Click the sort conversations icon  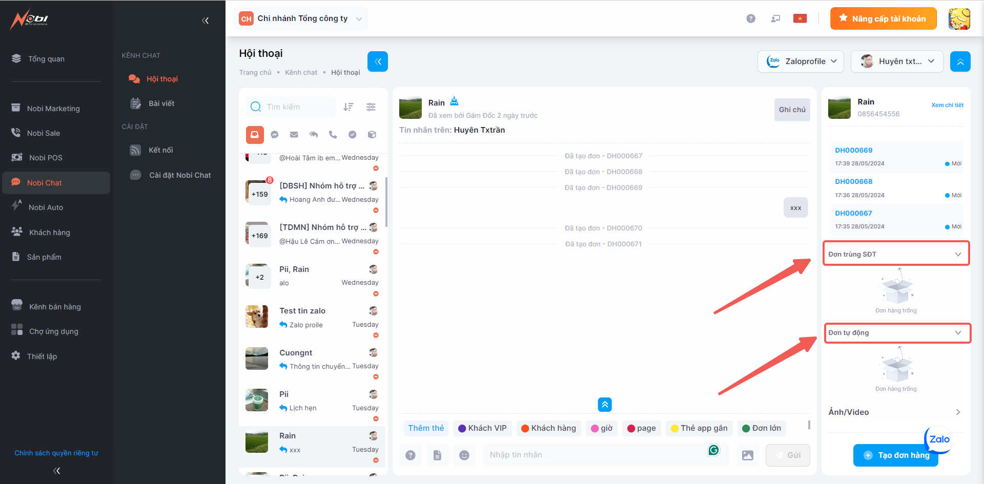click(x=348, y=107)
